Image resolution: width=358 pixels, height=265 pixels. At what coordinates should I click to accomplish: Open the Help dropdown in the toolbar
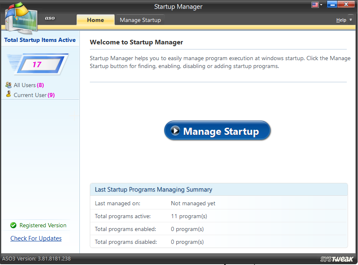pos(341,19)
